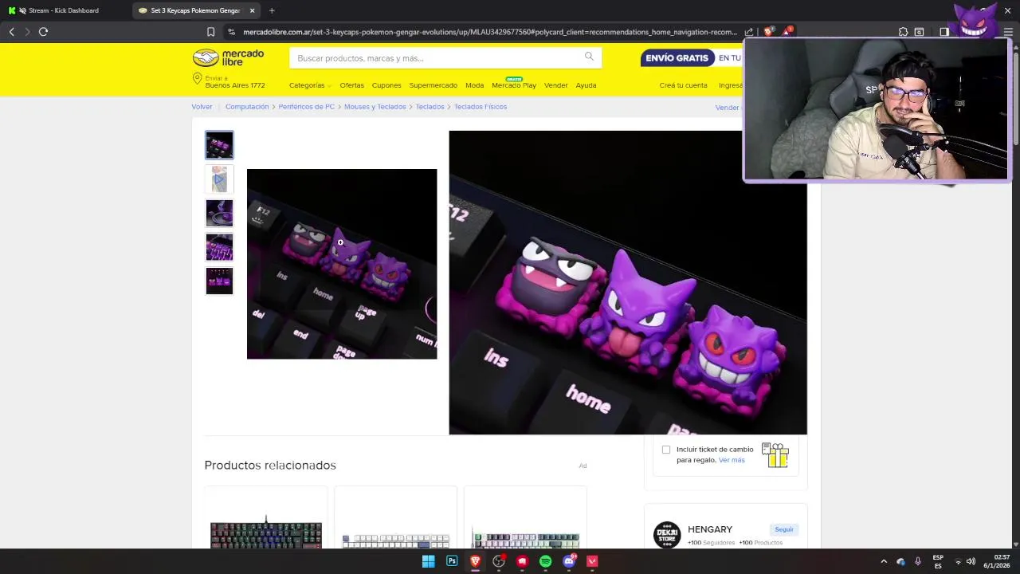The height and width of the screenshot is (574, 1020).
Task: Open the Periféricos de PC breadcrumb
Action: click(307, 107)
